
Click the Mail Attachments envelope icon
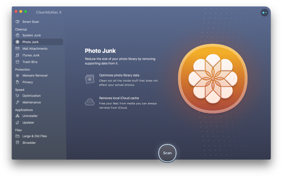(17, 49)
